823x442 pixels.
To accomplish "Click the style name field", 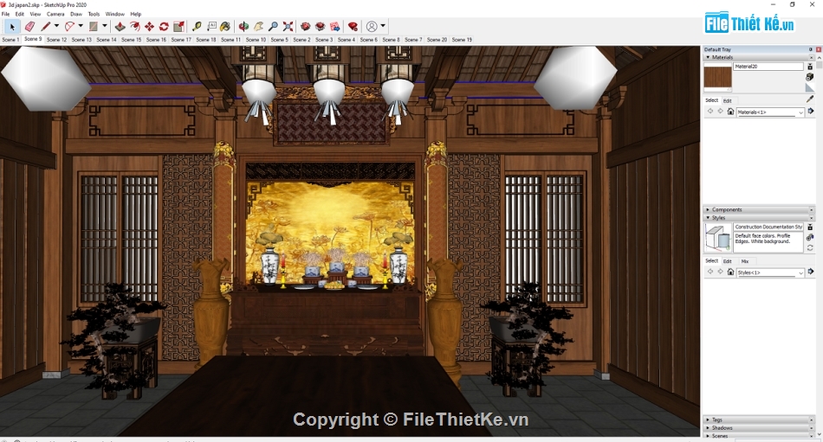I will pyautogui.click(x=768, y=227).
